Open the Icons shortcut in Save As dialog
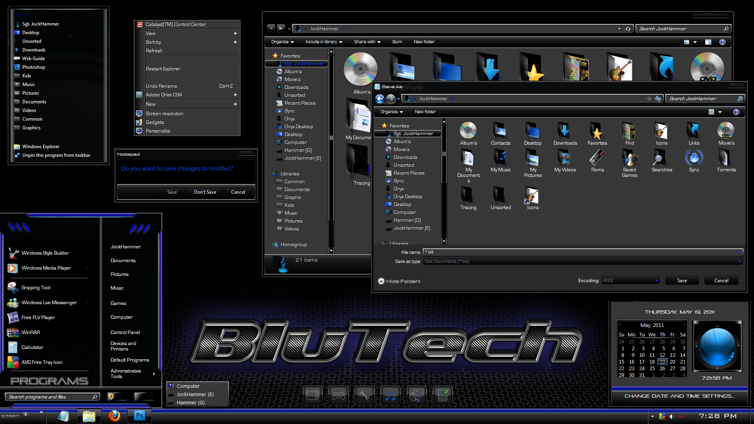The width and height of the screenshot is (754, 424). (533, 198)
